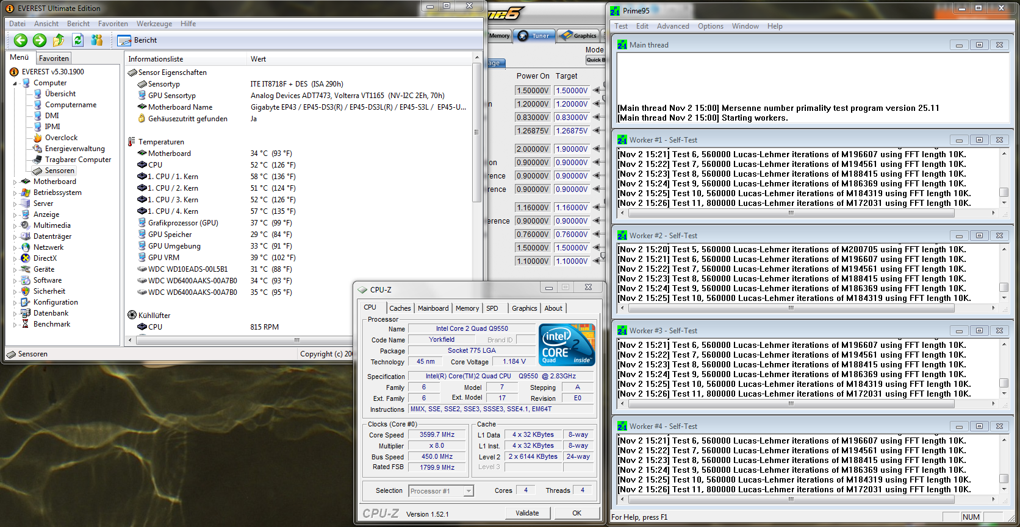Viewport: 1020px width, 527px height.
Task: Refresh EVEREST page with the refresh icon
Action: click(77, 40)
